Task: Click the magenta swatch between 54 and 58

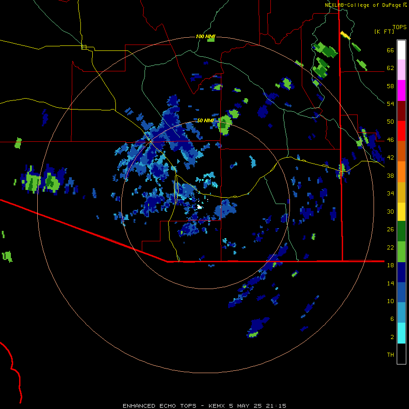Action: pos(401,90)
